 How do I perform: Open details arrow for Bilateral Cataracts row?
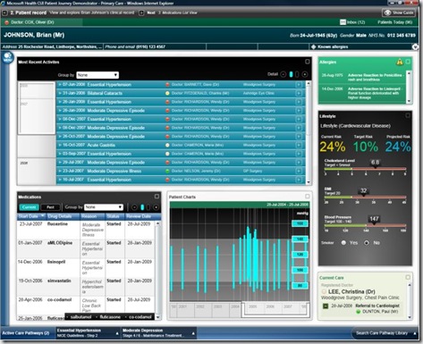click(299, 93)
